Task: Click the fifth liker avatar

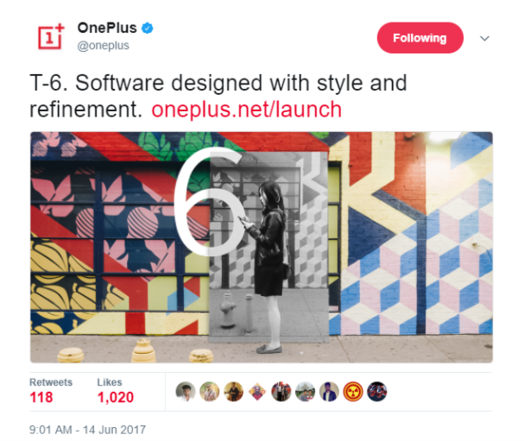Action: [281, 392]
